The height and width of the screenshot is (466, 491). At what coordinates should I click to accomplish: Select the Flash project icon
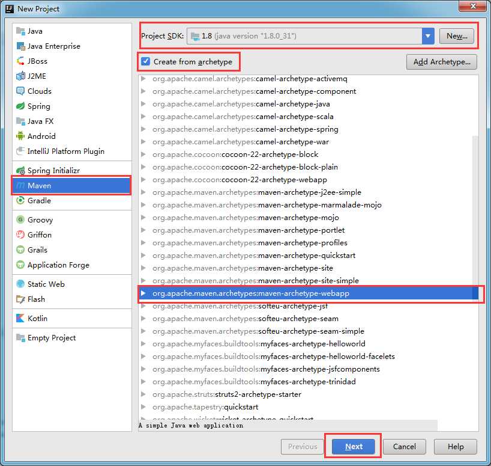pos(20,299)
